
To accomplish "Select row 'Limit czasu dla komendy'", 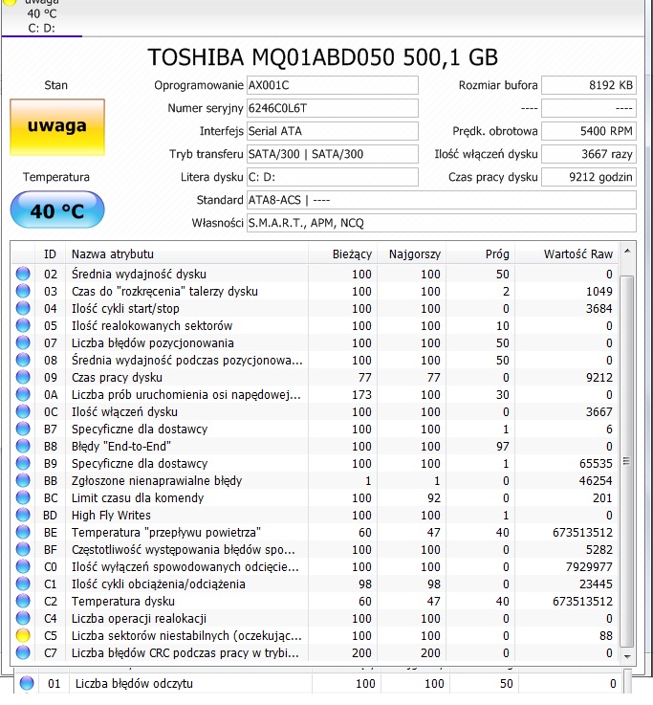I will 315,497.
